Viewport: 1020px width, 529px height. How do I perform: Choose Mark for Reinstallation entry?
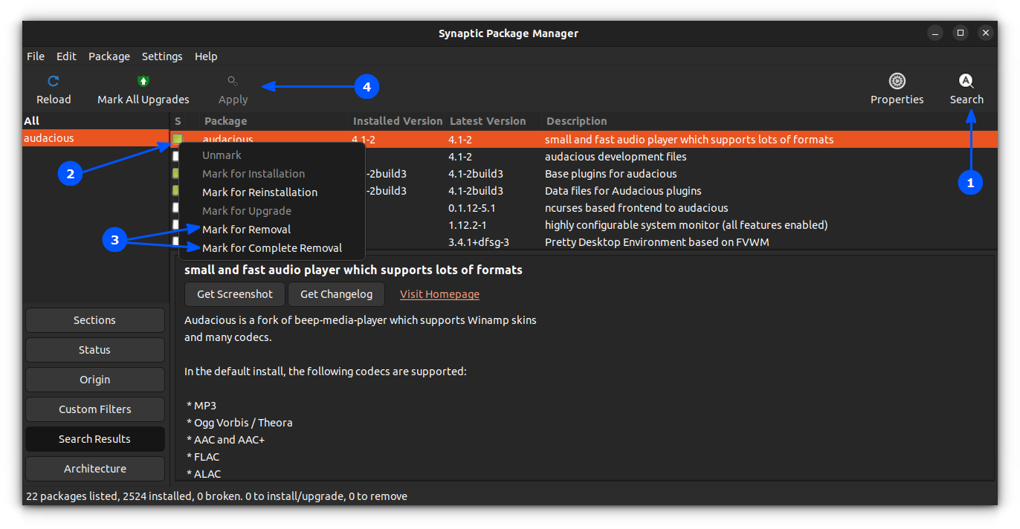[272, 192]
